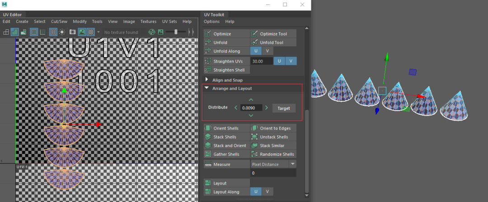
Task: Click the Optimize button
Action: point(226,34)
